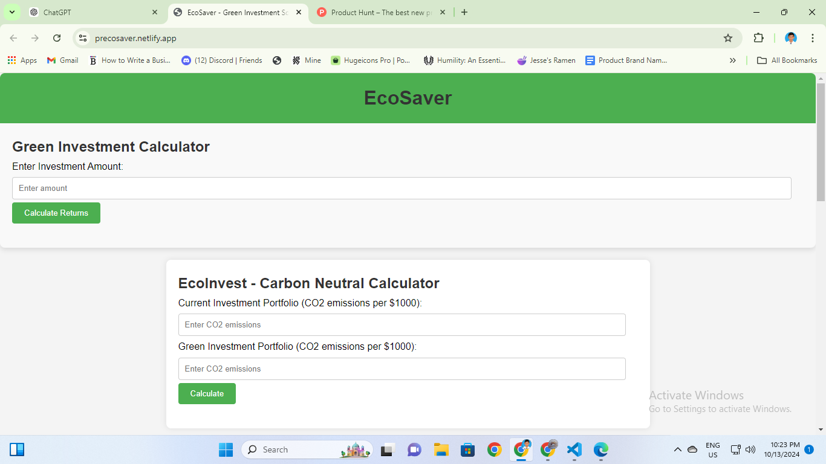This screenshot has width=826, height=464.
Task: Open site information settings in the address bar
Action: point(82,37)
